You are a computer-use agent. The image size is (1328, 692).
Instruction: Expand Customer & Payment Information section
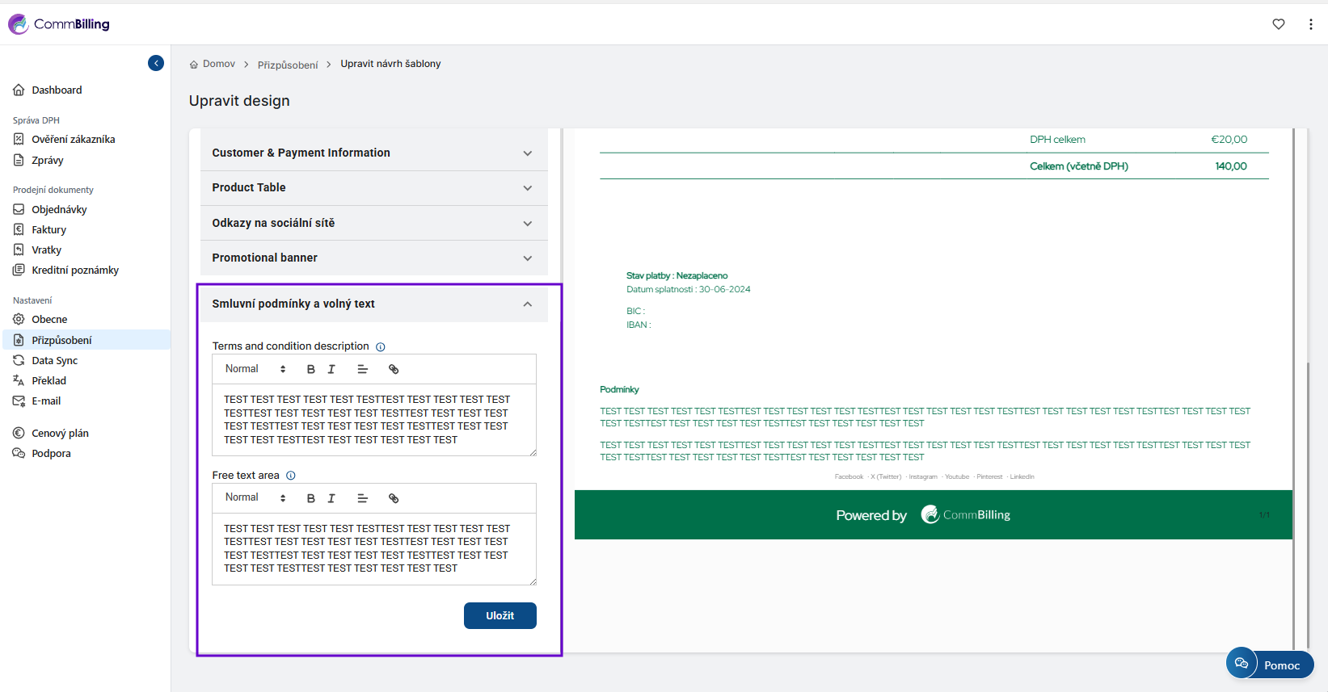point(373,153)
